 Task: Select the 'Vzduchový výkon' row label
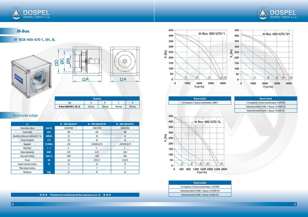[x=27, y=128]
